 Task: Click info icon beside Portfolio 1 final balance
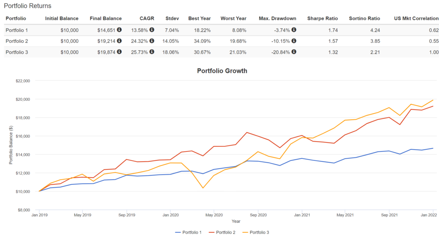[x=120, y=30]
